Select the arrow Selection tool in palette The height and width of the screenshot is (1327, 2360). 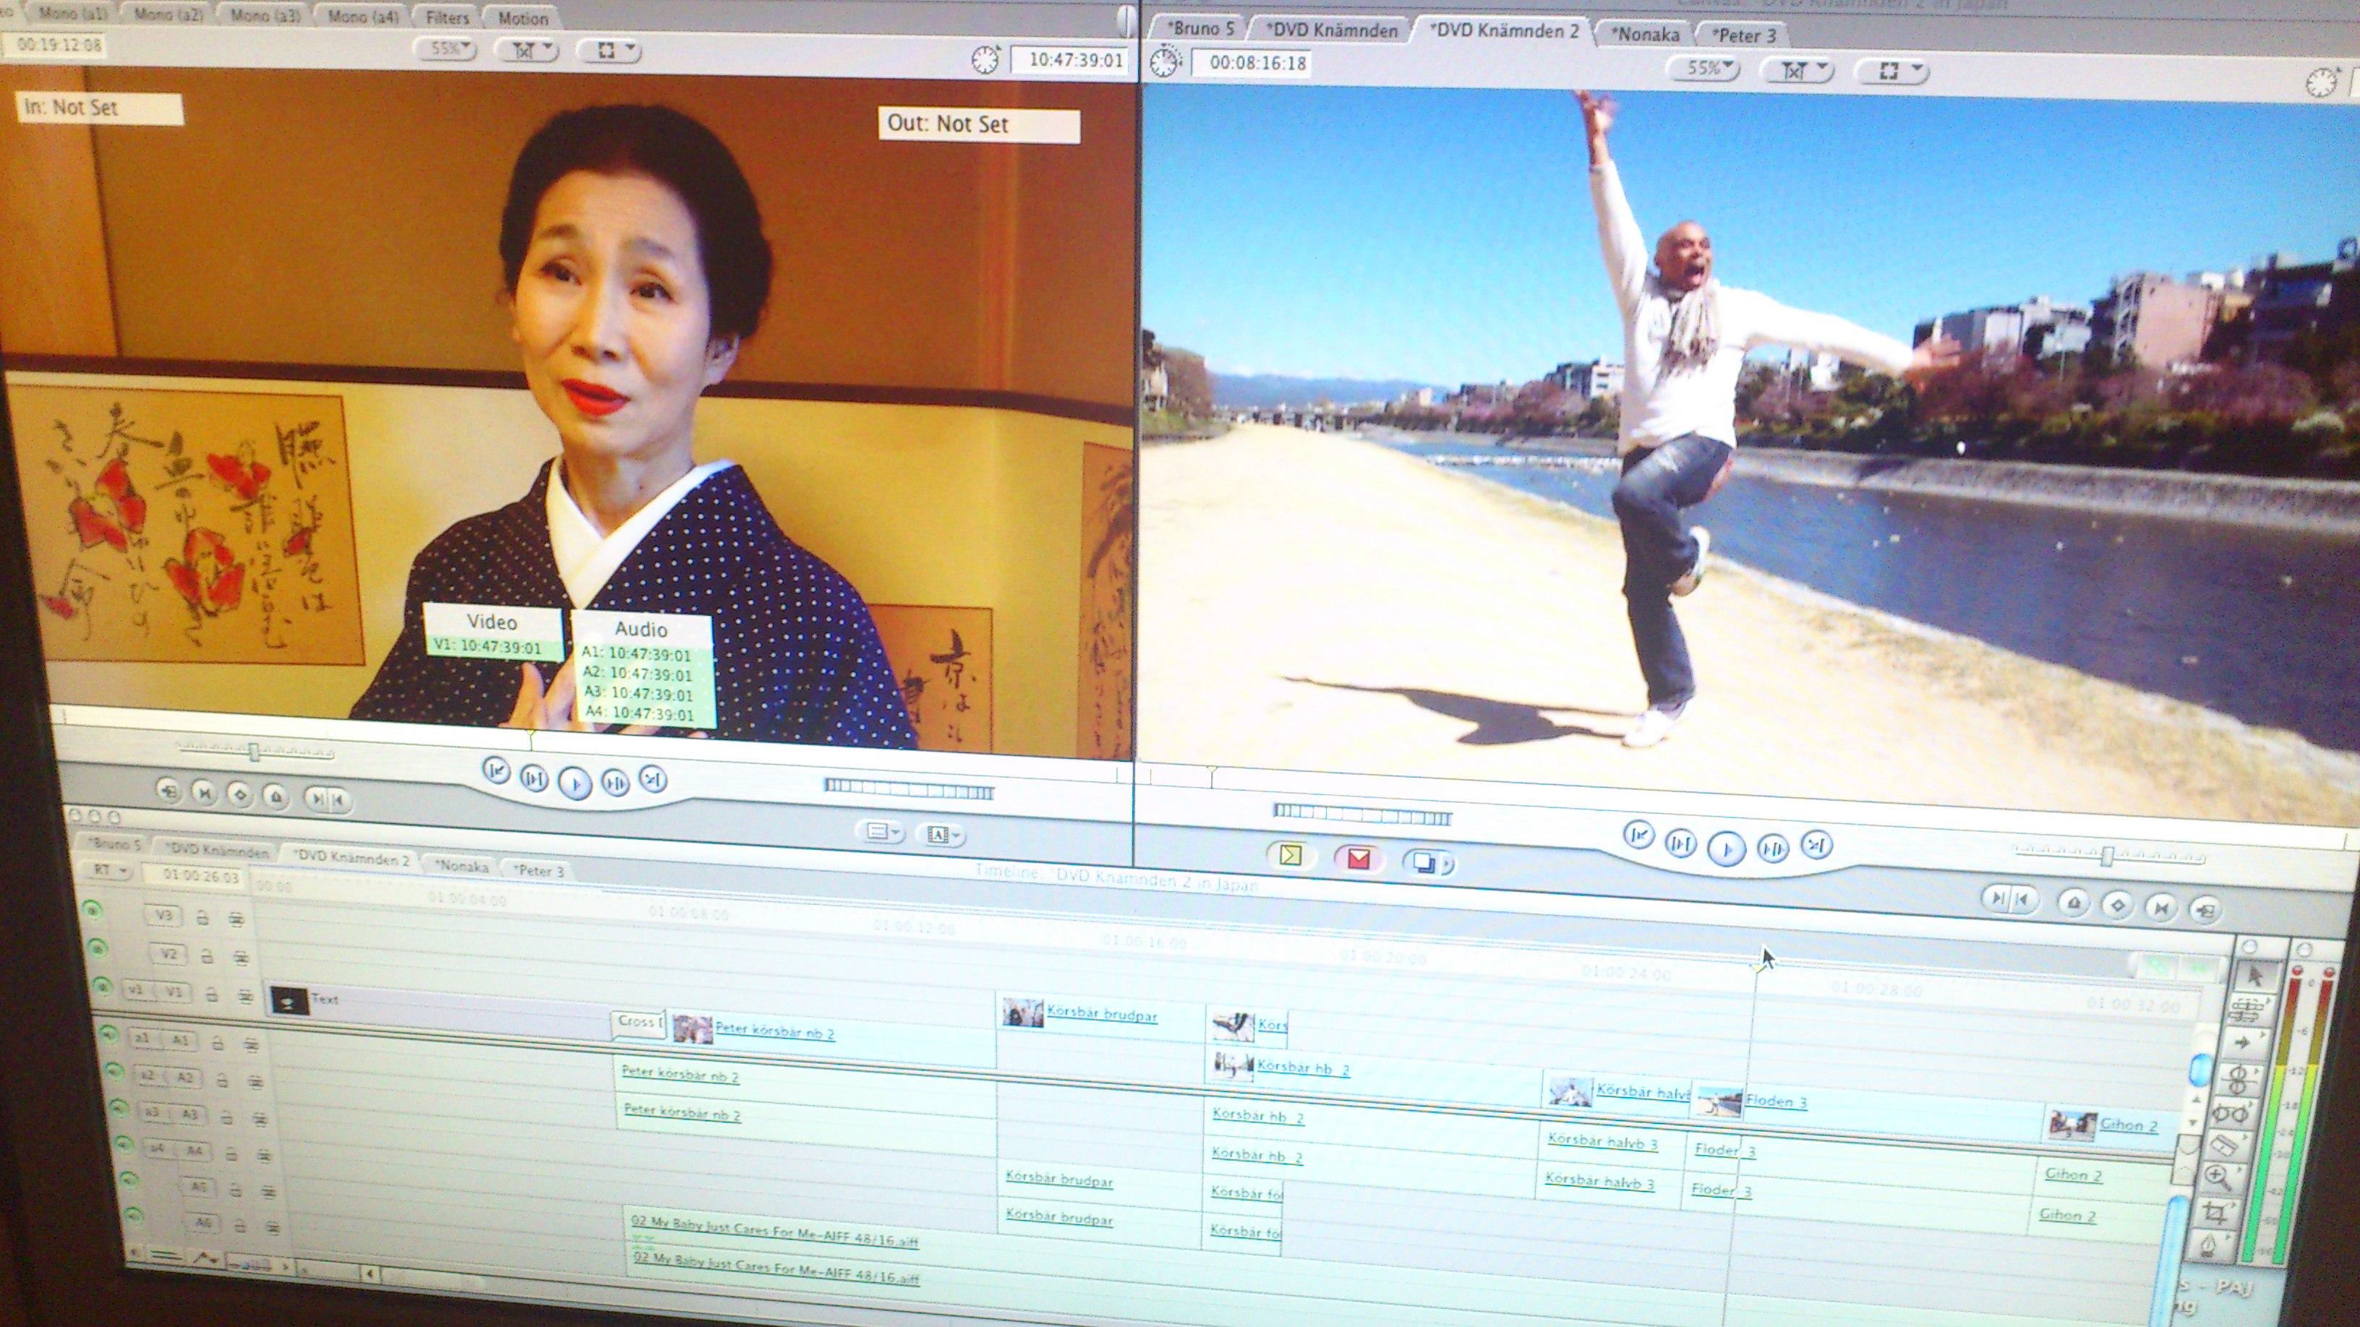click(x=2254, y=976)
